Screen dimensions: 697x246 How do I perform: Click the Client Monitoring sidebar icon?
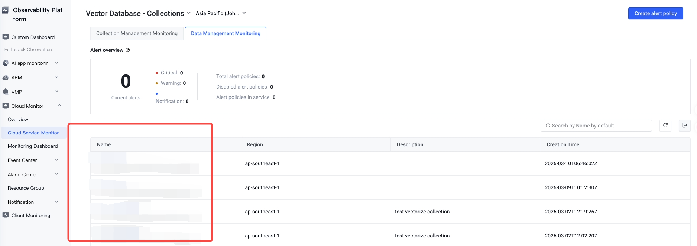[6, 215]
